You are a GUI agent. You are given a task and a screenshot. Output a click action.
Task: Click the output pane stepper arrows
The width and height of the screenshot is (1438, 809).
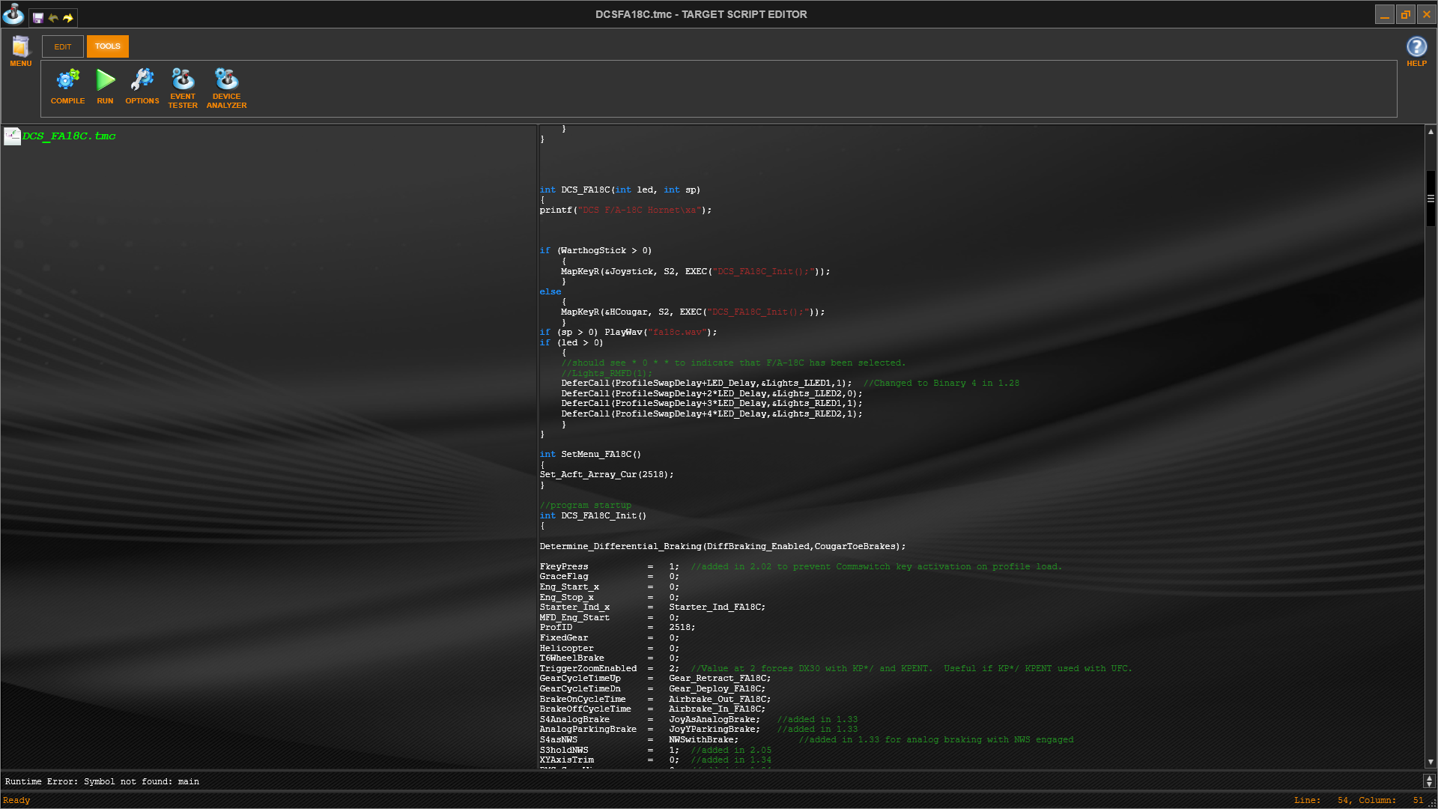(1429, 781)
